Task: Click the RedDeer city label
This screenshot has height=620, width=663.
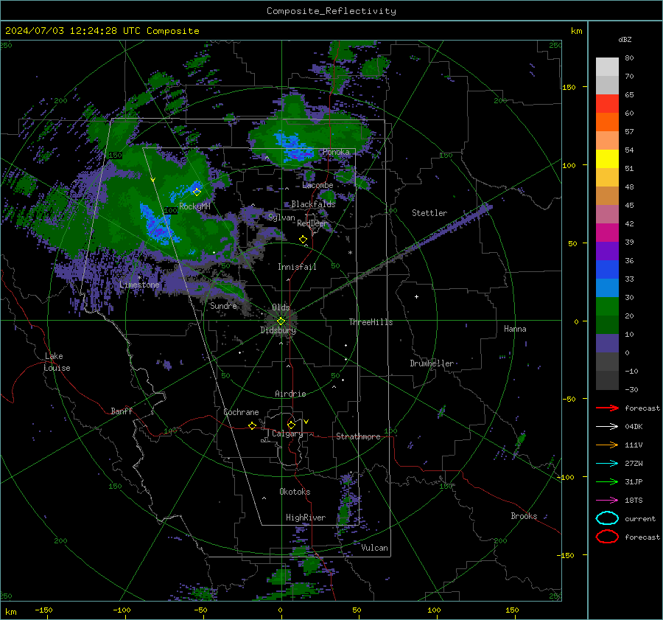Action: click(x=312, y=223)
